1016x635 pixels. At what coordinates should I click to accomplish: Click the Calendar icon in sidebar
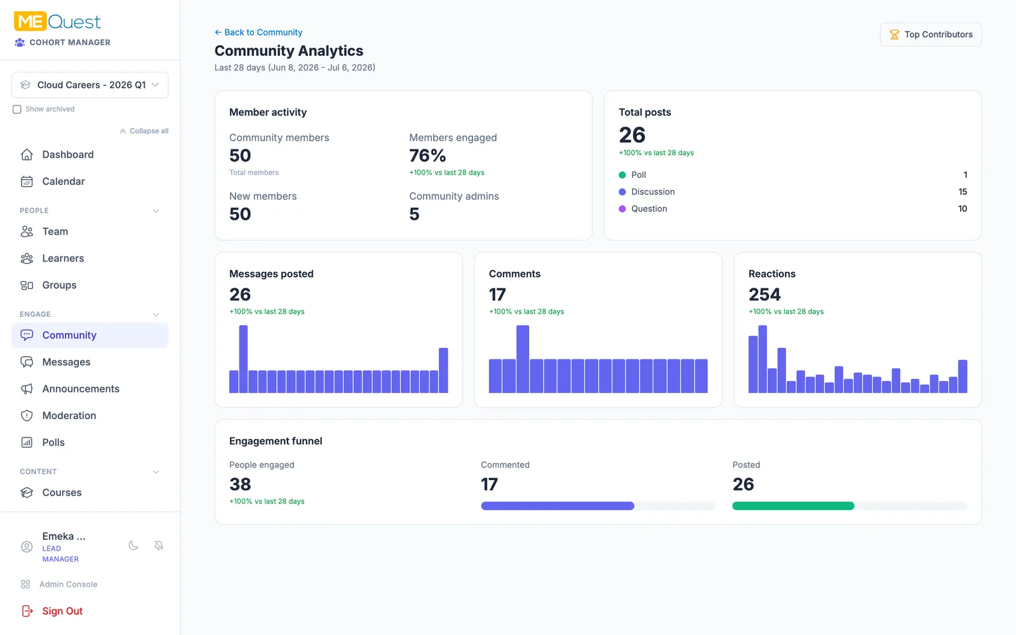click(x=27, y=182)
